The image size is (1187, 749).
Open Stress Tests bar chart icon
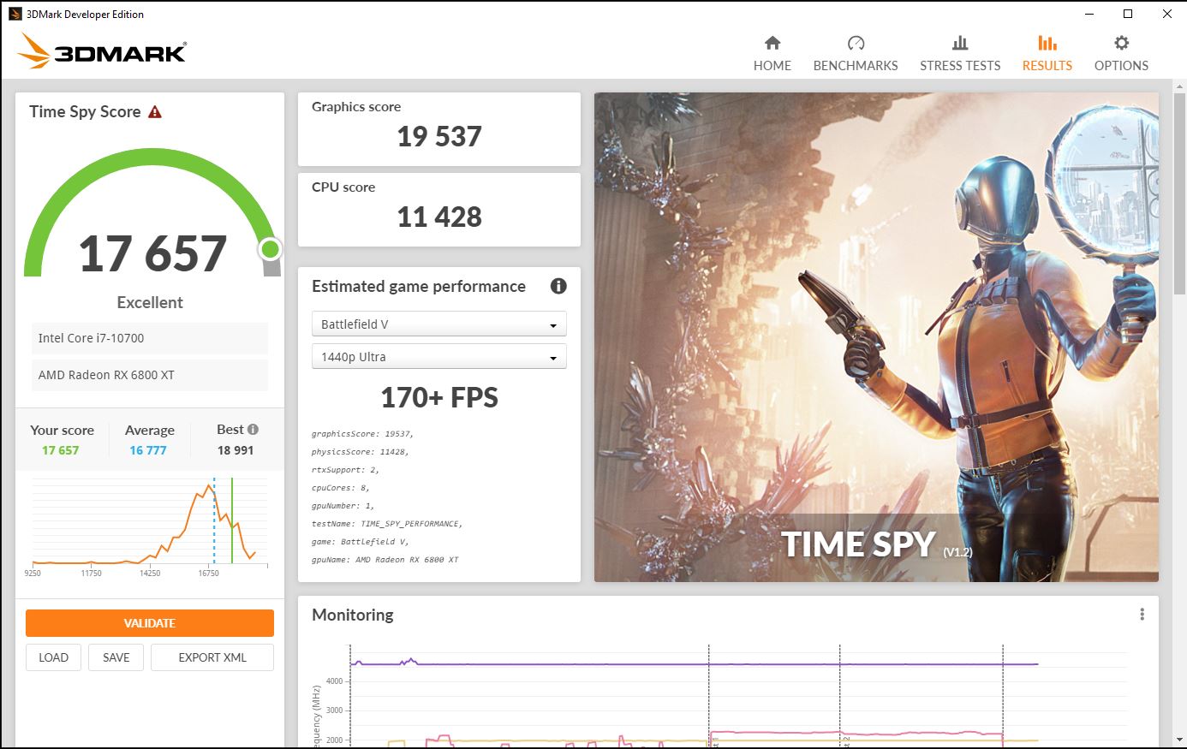959,44
